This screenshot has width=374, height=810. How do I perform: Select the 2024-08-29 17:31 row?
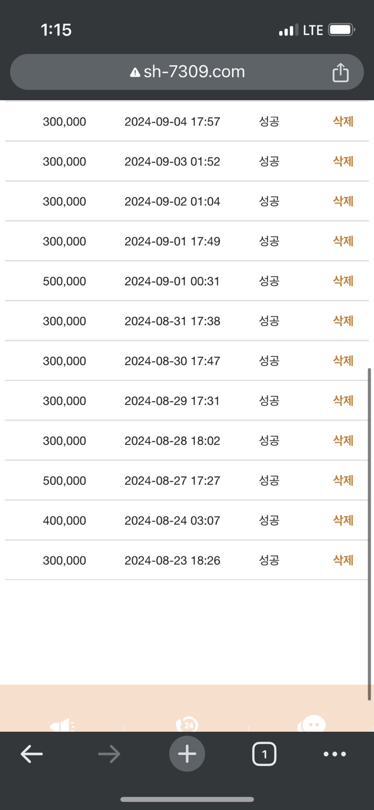tap(172, 401)
